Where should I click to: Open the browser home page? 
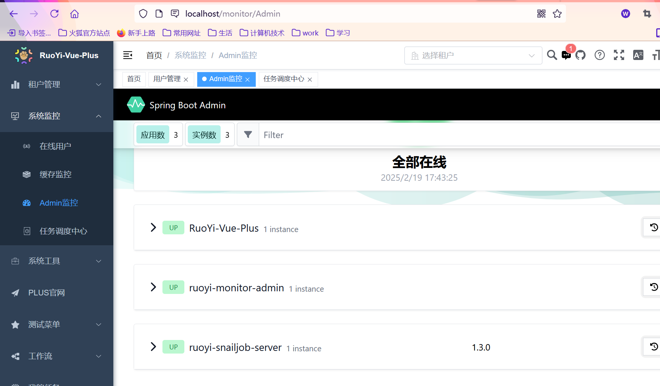click(x=74, y=14)
